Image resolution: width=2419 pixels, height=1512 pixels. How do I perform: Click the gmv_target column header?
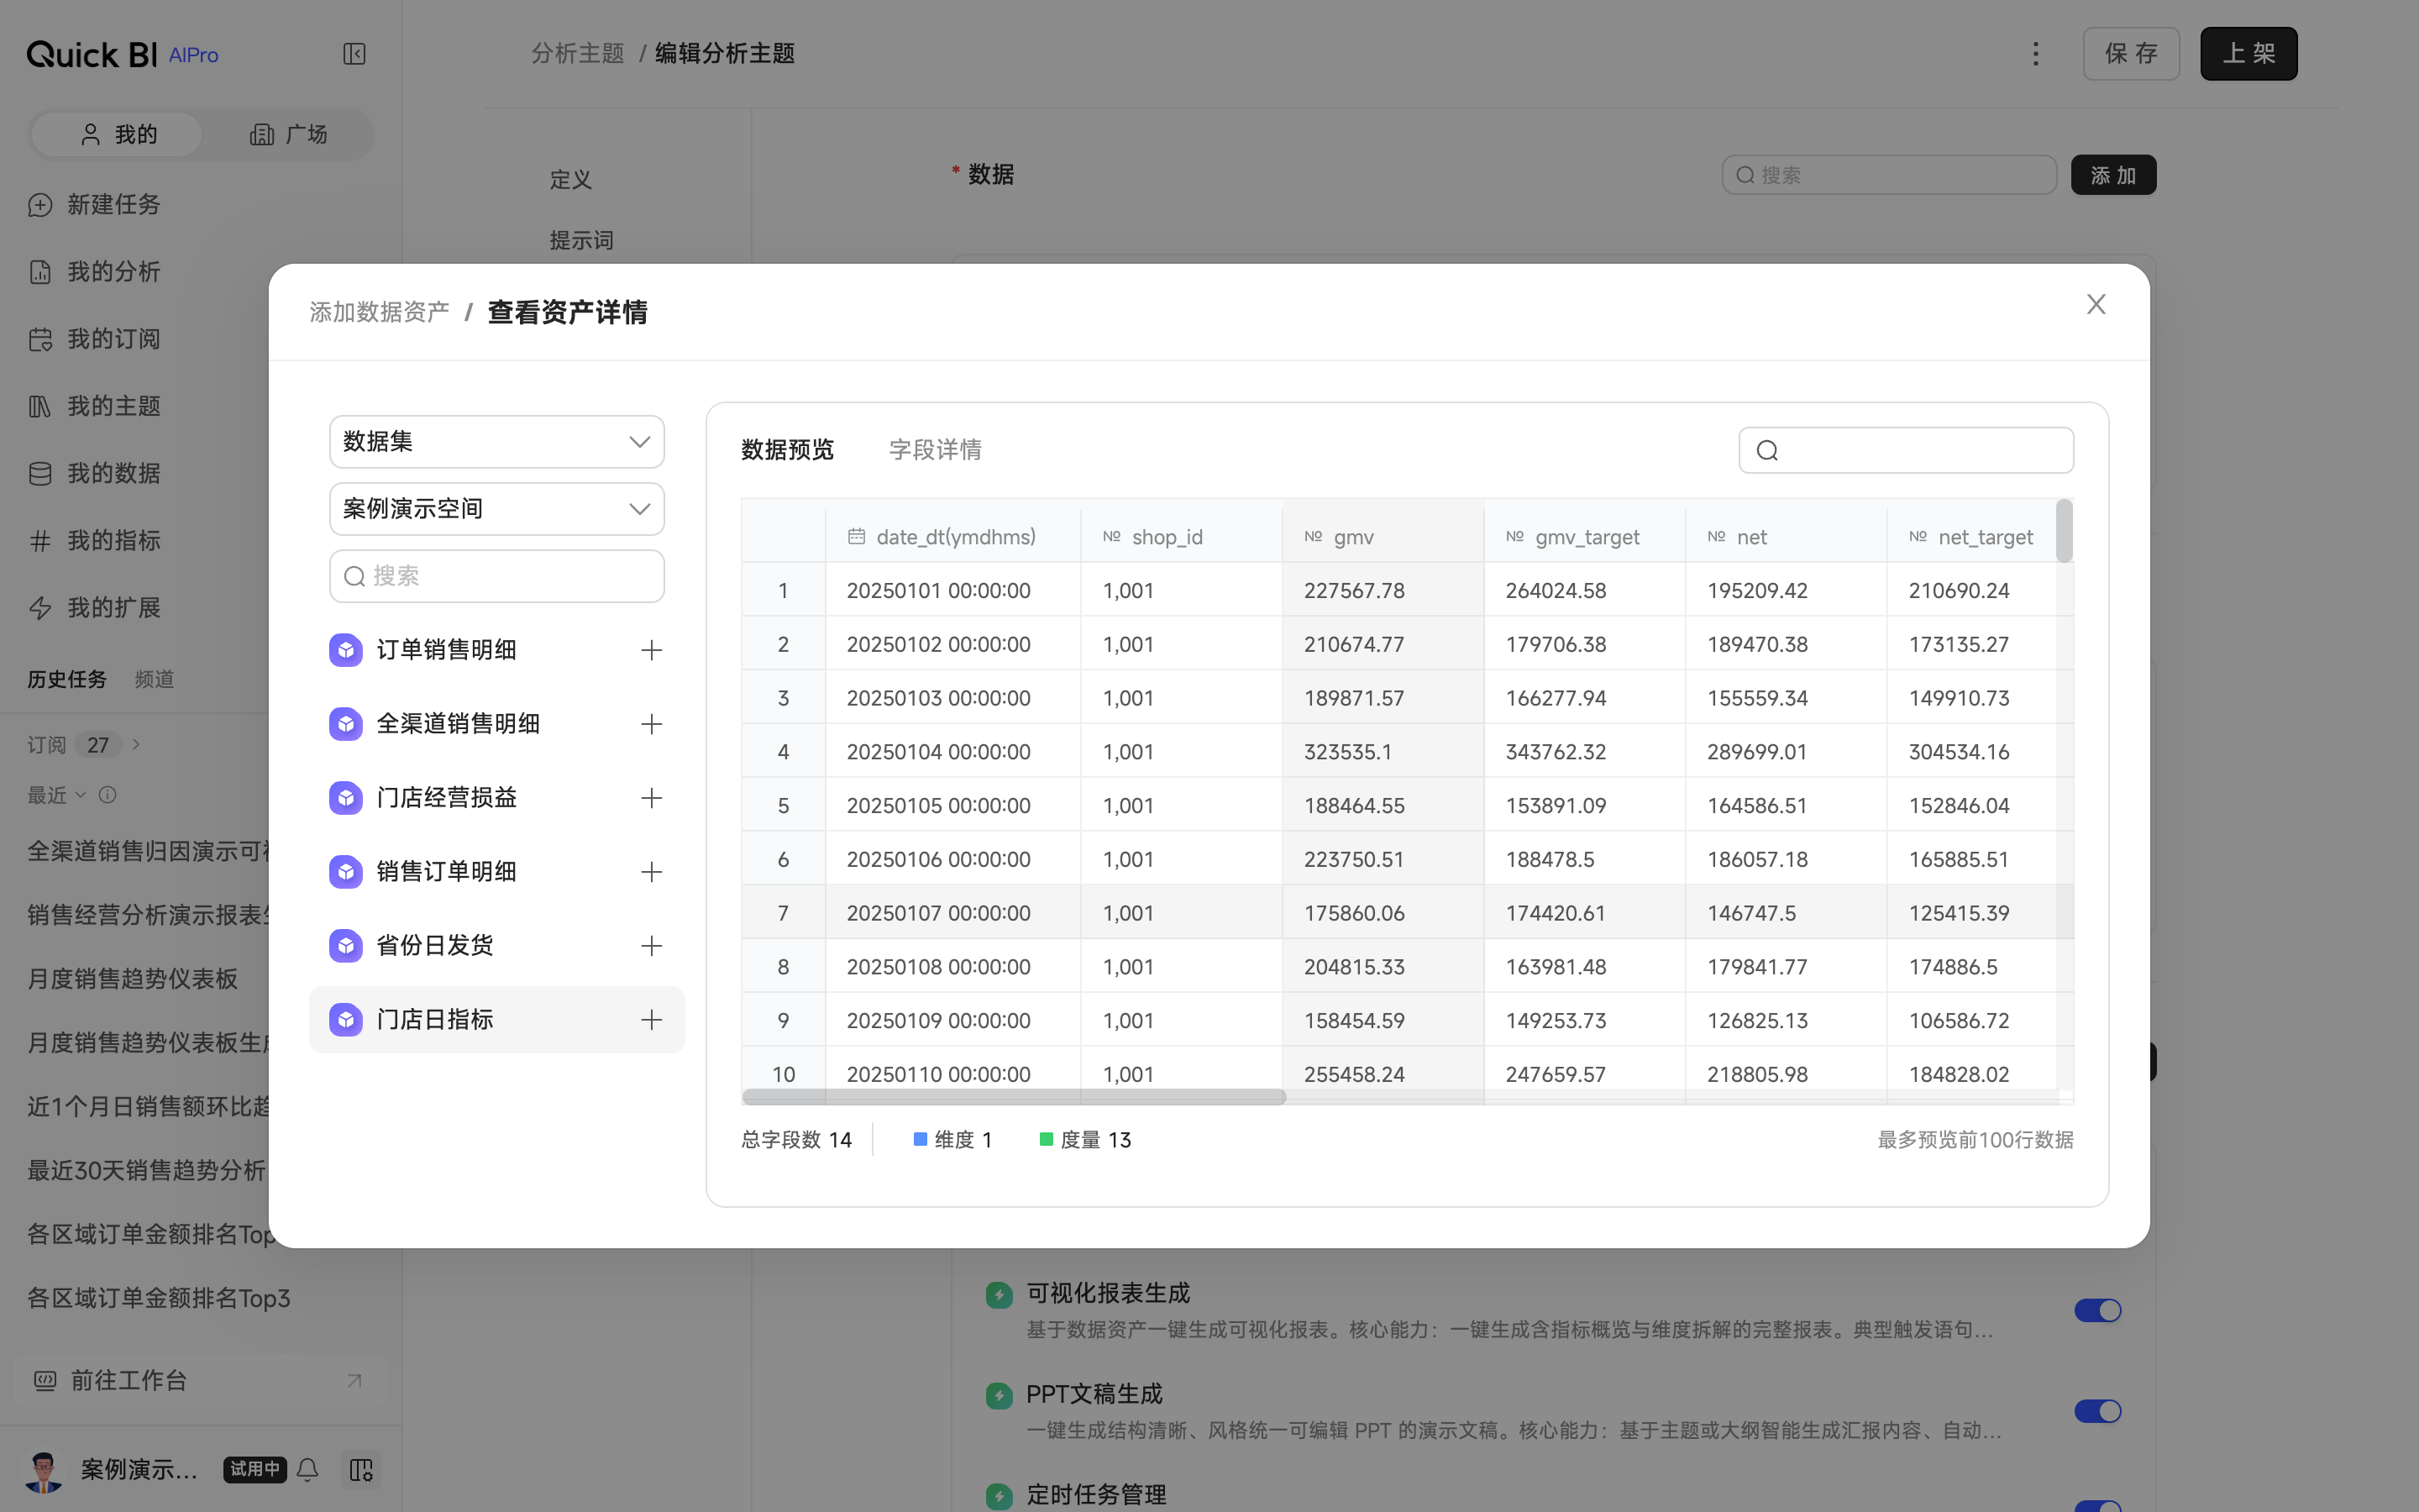pos(1584,537)
